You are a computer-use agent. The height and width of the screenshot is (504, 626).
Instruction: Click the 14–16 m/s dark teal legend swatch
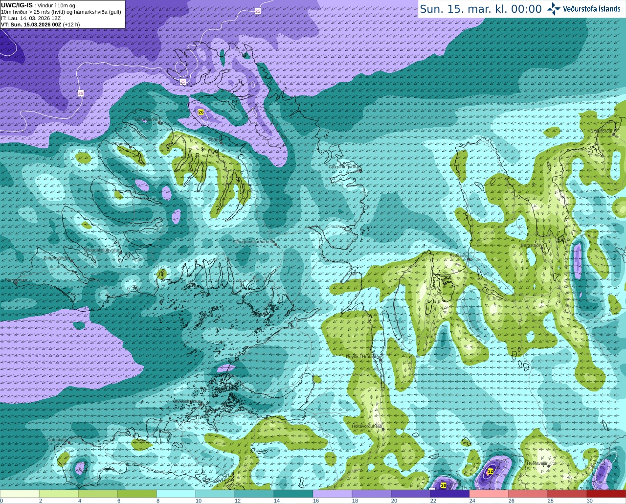click(293, 494)
